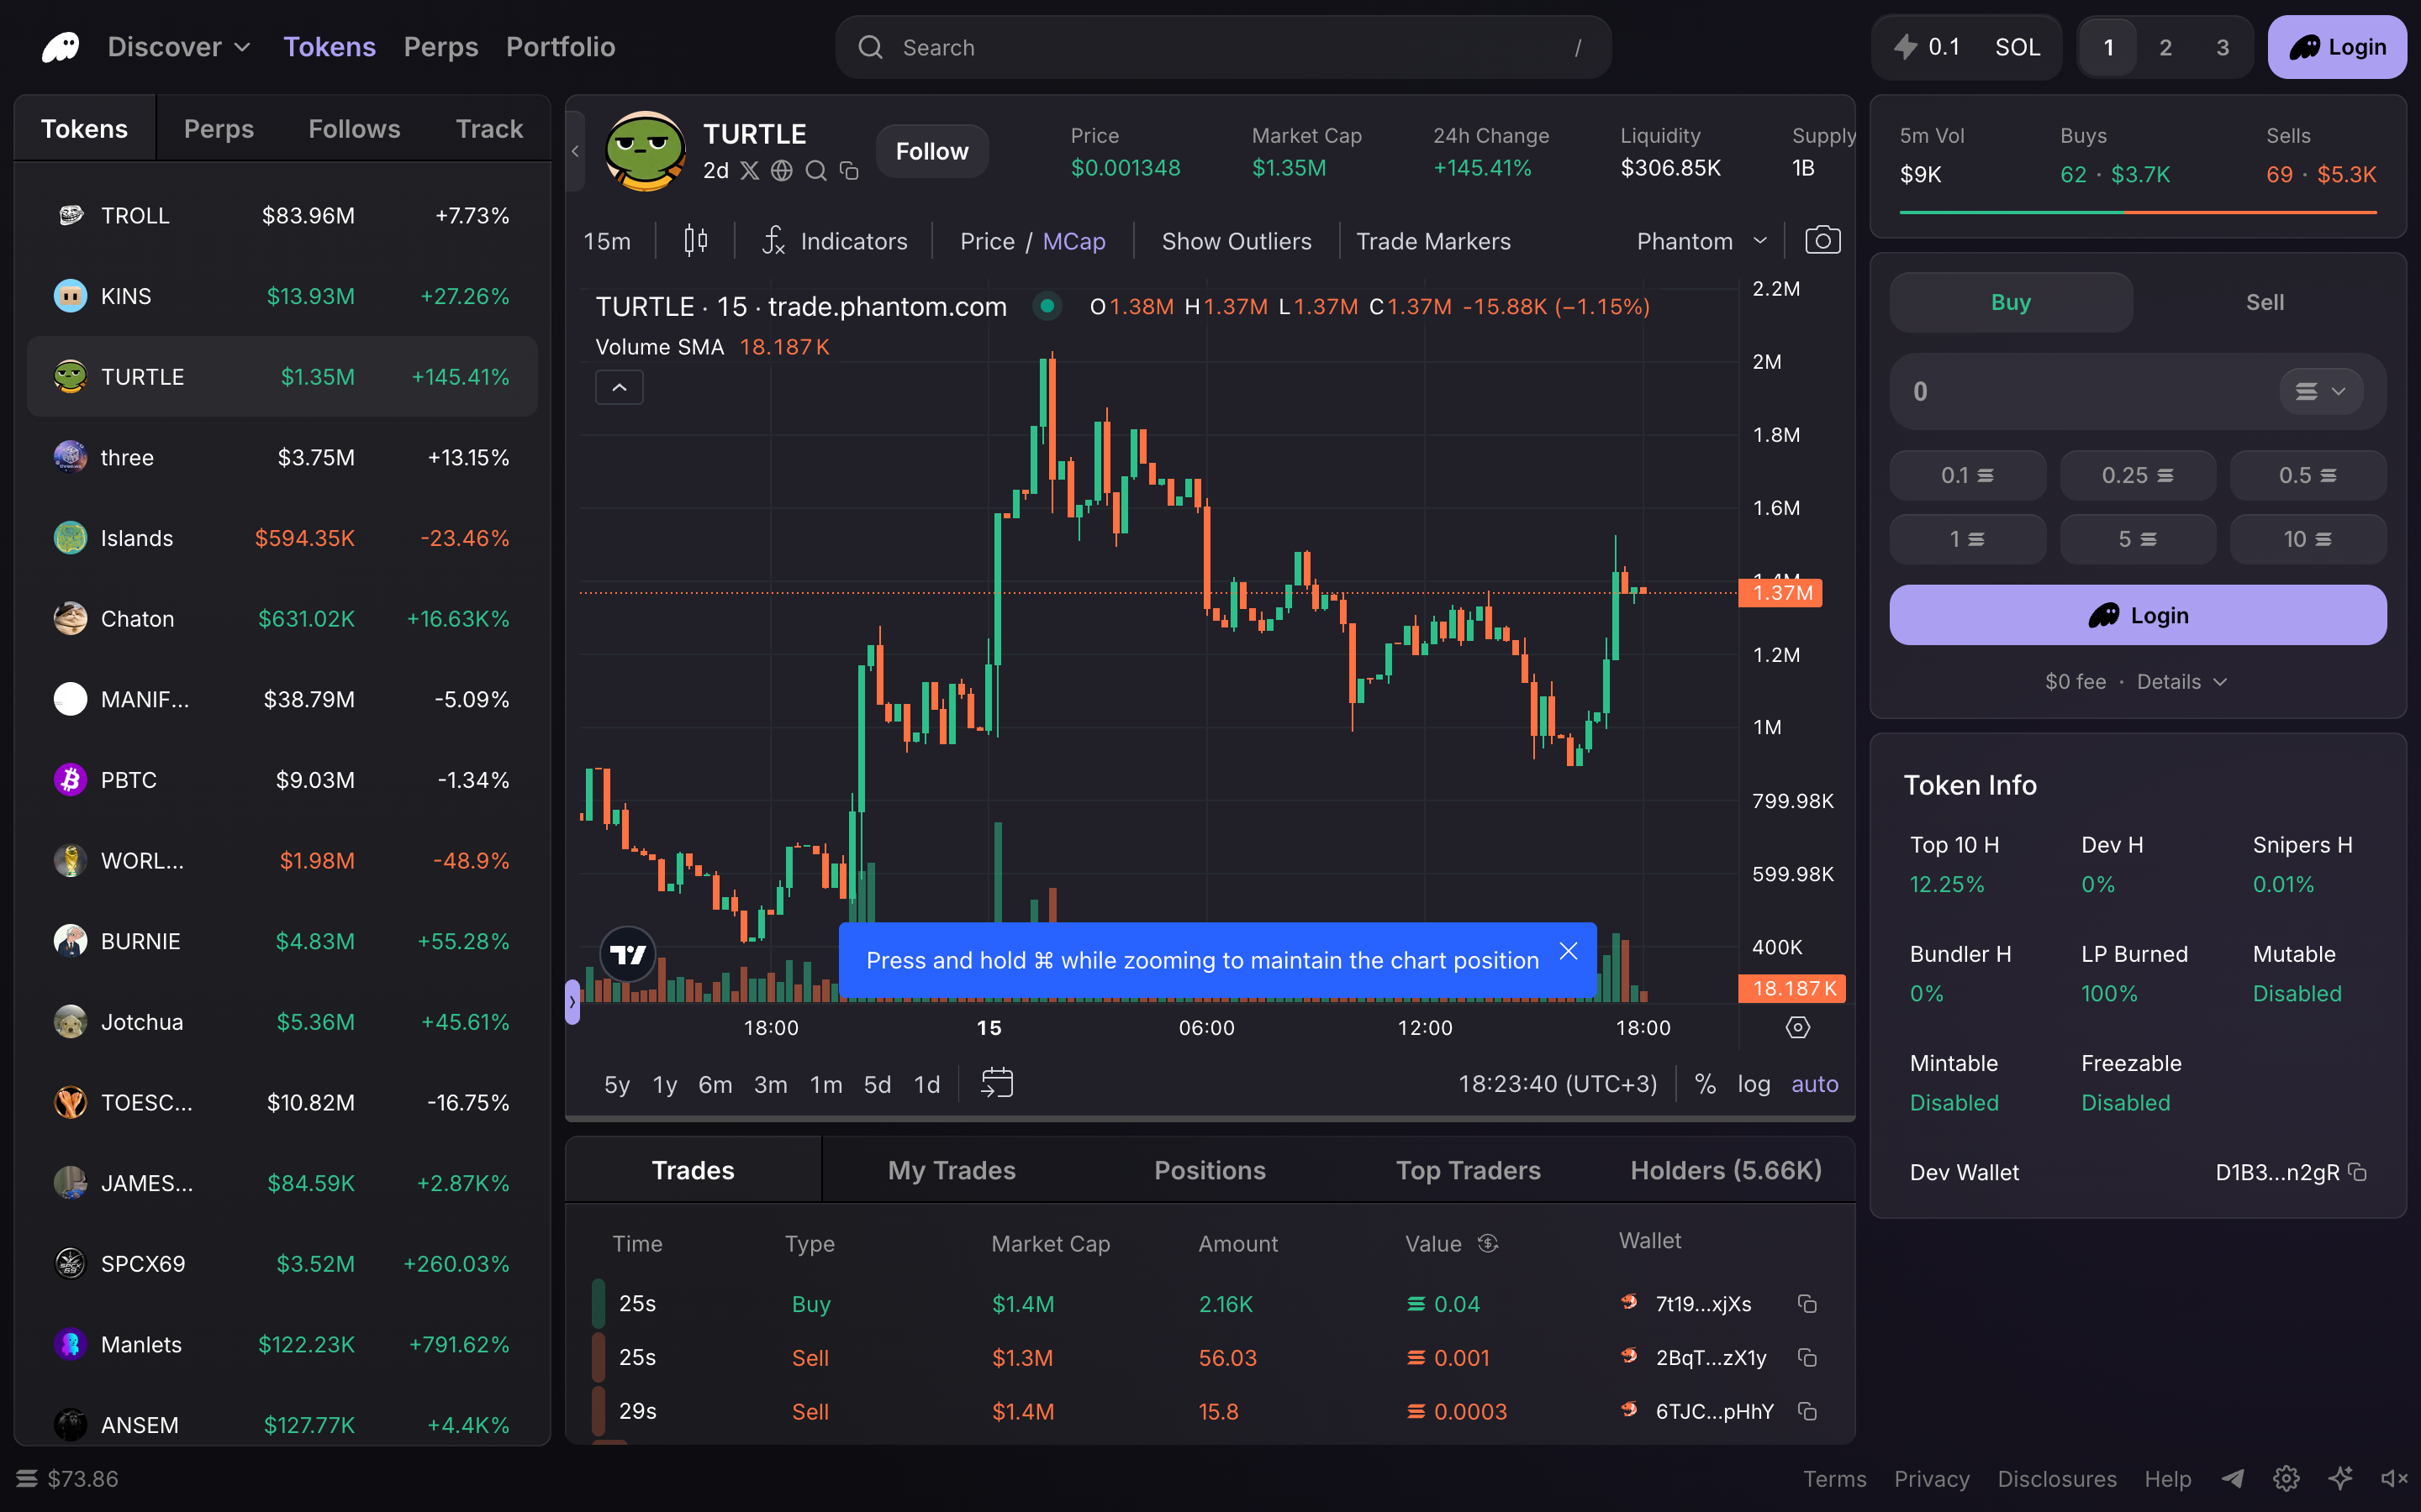Toggle Show Outliers
Image resolution: width=2421 pixels, height=1512 pixels.
pyautogui.click(x=1237, y=241)
